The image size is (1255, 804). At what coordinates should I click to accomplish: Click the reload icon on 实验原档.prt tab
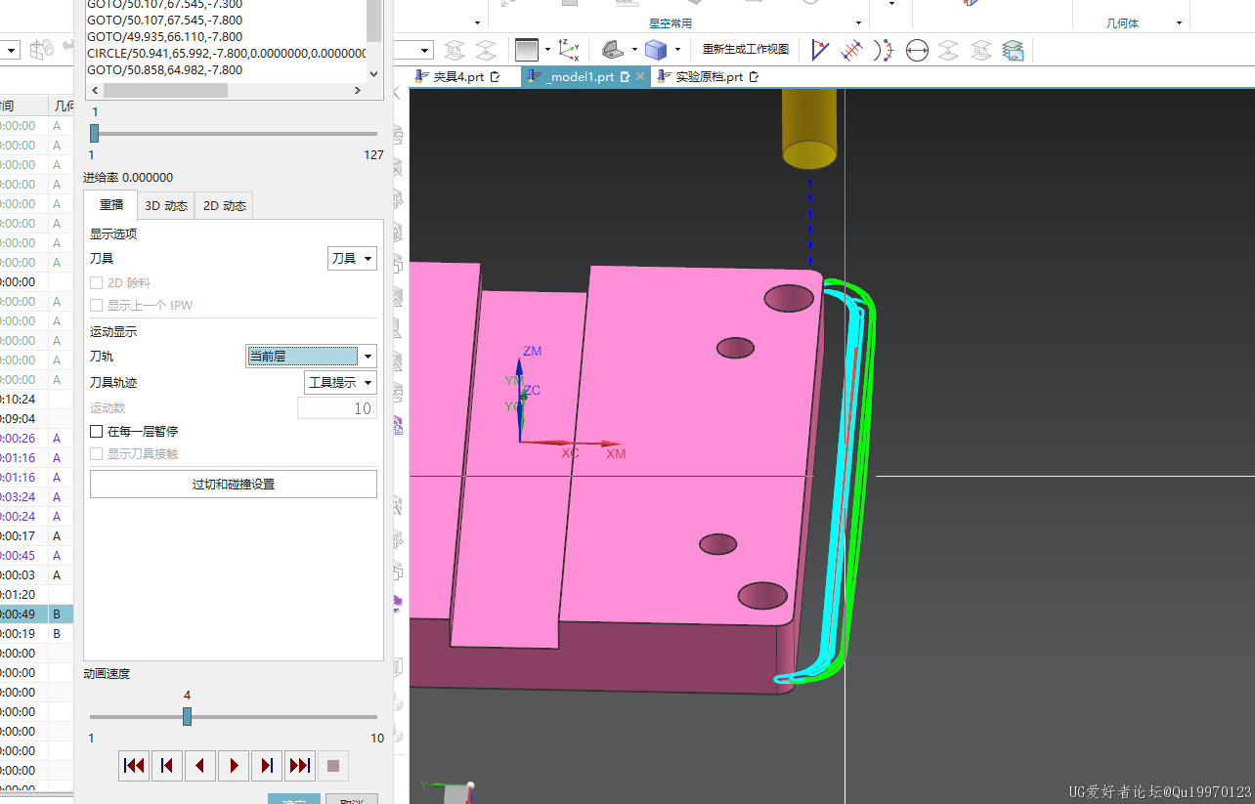tap(755, 76)
